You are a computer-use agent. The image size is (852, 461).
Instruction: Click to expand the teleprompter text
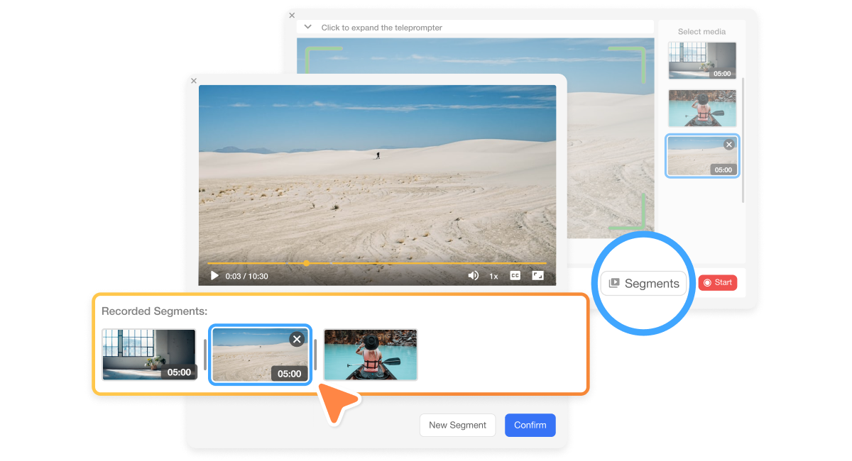pyautogui.click(x=381, y=28)
